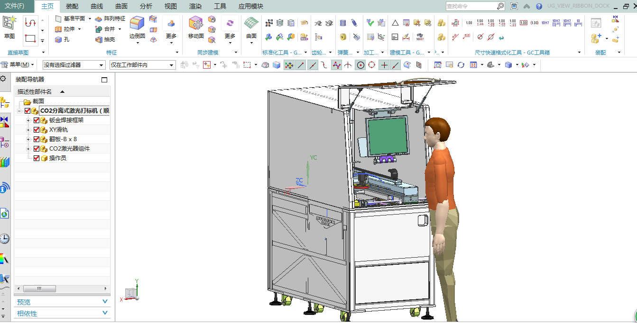Maximize the 装配导航器 panel with square button
This screenshot has width=637, height=323.
[x=105, y=80]
